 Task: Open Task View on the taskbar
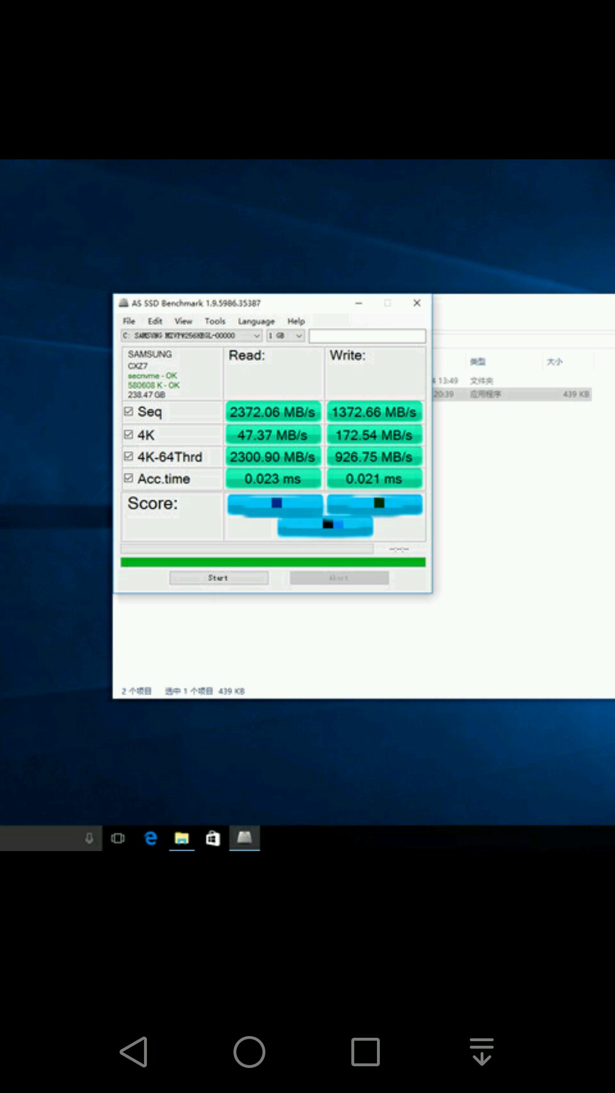[x=118, y=838]
